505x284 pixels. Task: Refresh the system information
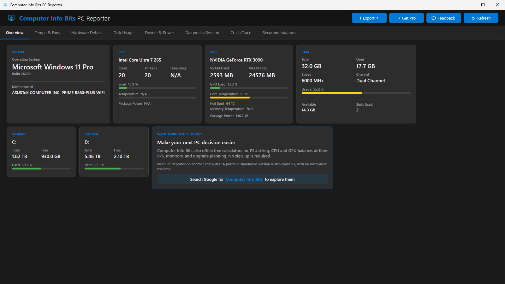tap(481, 18)
